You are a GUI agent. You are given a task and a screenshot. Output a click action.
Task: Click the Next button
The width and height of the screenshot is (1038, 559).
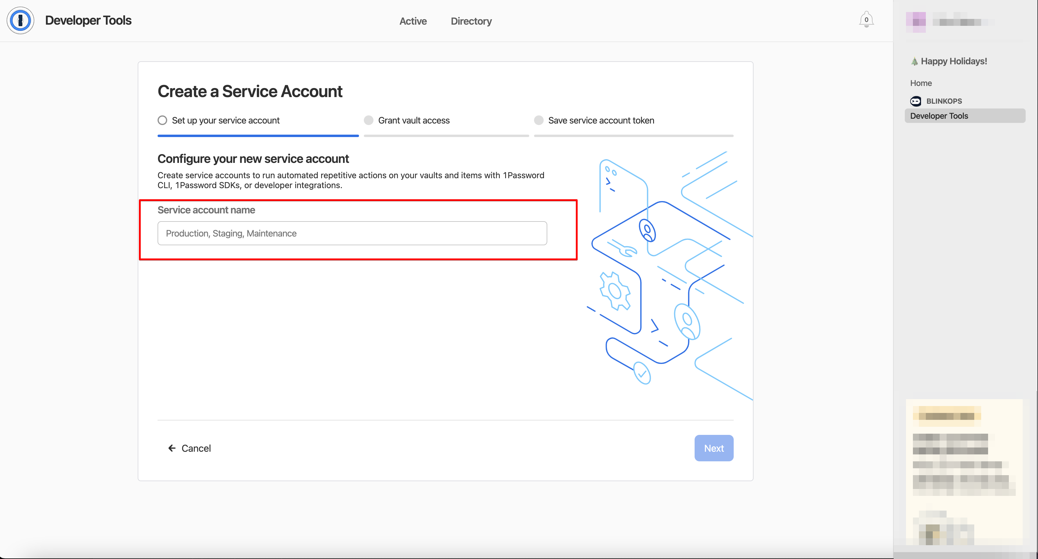click(x=714, y=448)
